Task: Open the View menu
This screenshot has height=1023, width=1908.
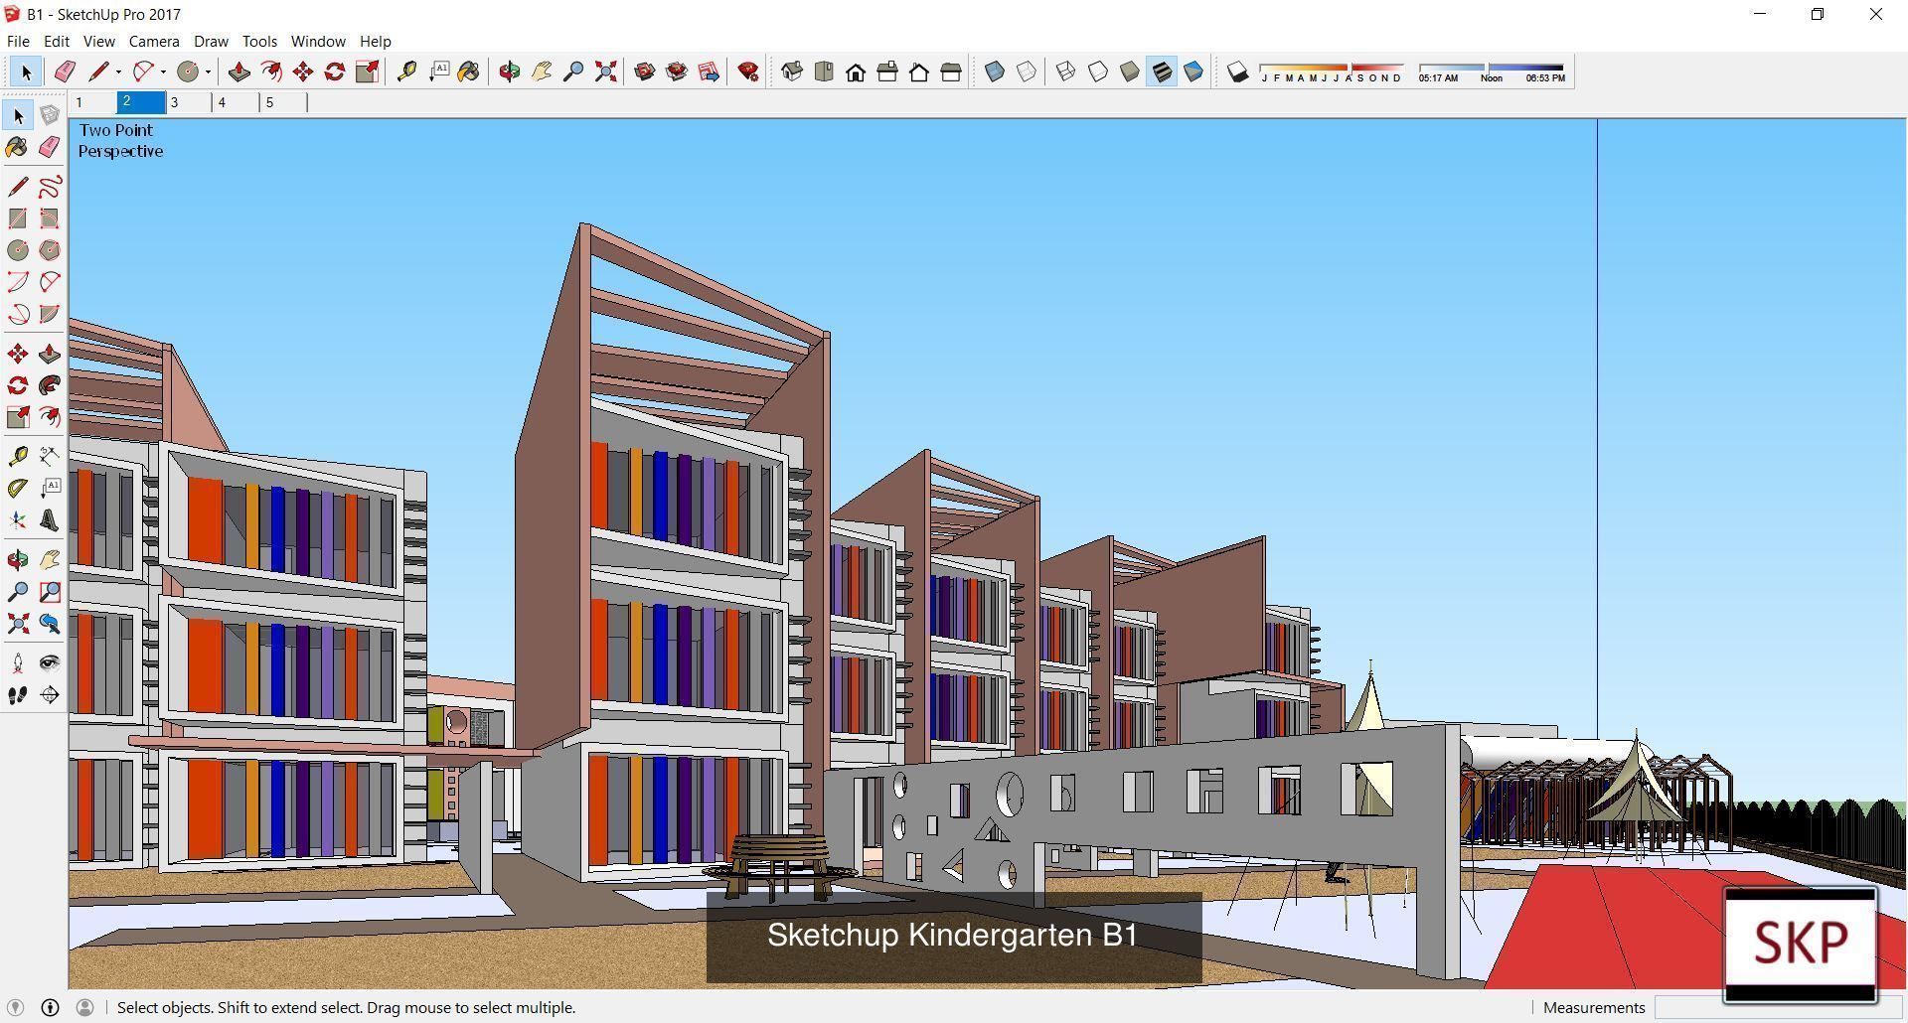Action: 98,41
